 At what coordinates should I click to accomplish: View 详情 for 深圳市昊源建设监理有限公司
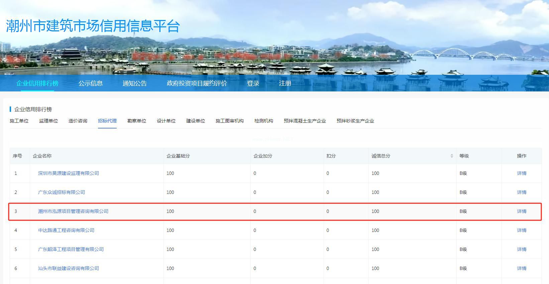[x=522, y=173]
